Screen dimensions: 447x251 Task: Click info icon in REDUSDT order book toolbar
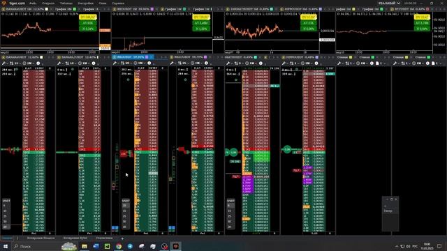[x=149, y=63]
